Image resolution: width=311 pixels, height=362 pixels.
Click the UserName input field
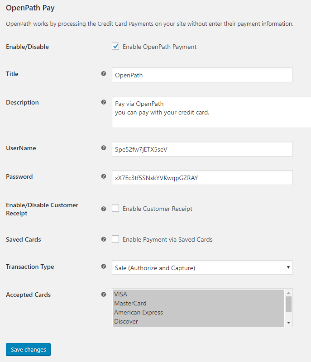(202, 149)
